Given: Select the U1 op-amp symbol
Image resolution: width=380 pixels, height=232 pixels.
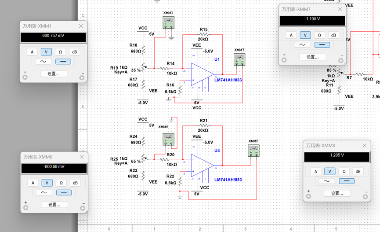Looking at the screenshot, I should (203, 74).
